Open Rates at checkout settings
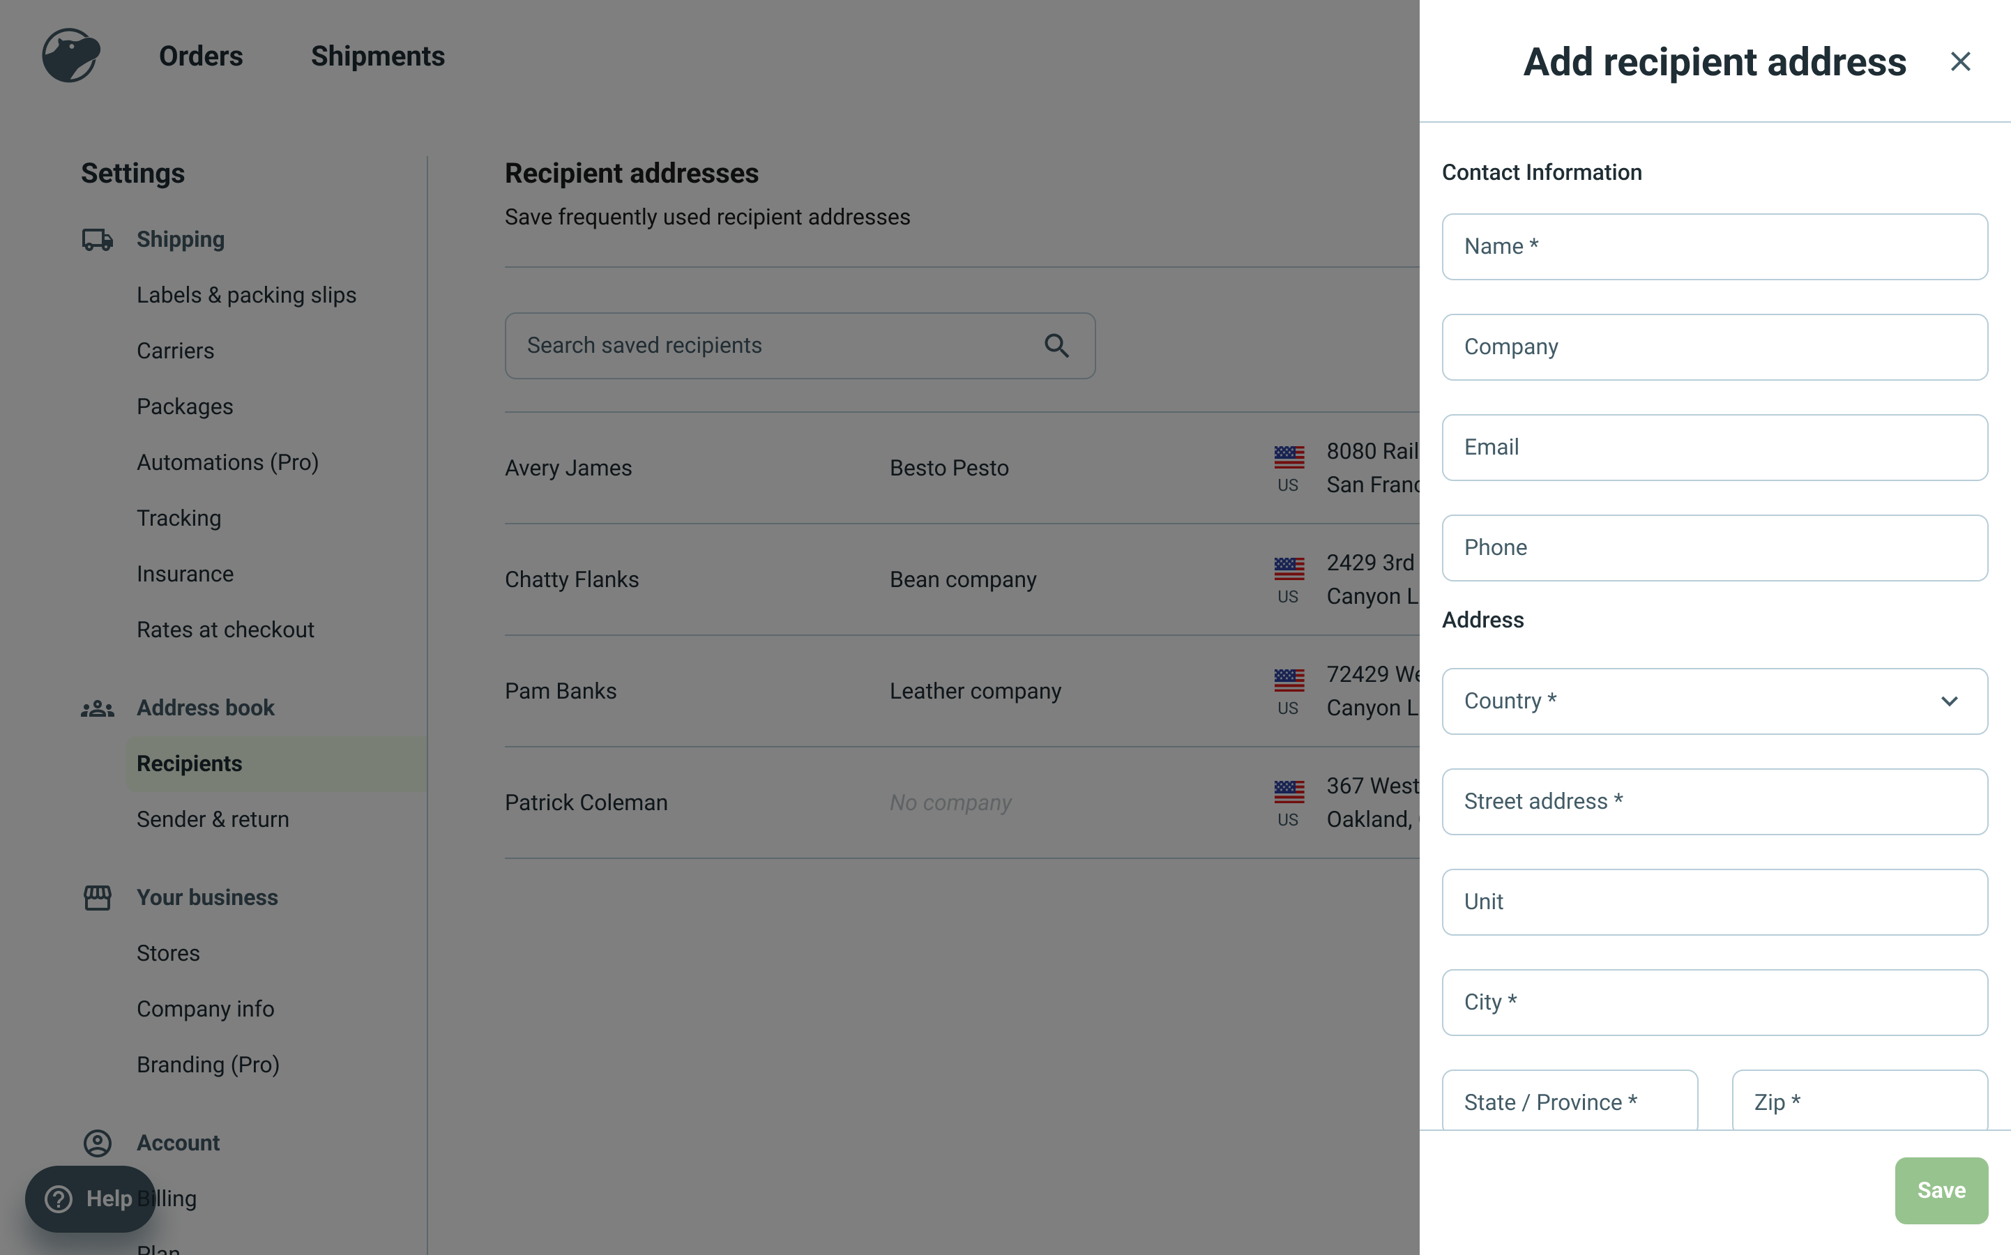Screen dimensions: 2011x1255 [225, 629]
